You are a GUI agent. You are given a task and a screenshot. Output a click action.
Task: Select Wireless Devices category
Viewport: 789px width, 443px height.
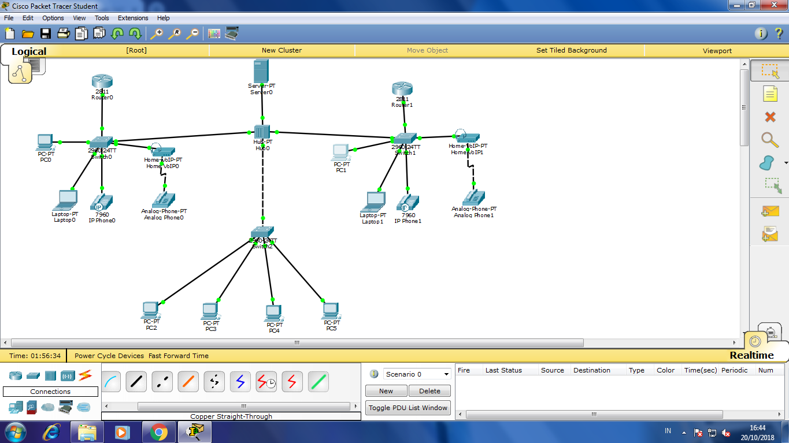pyautogui.click(x=68, y=375)
